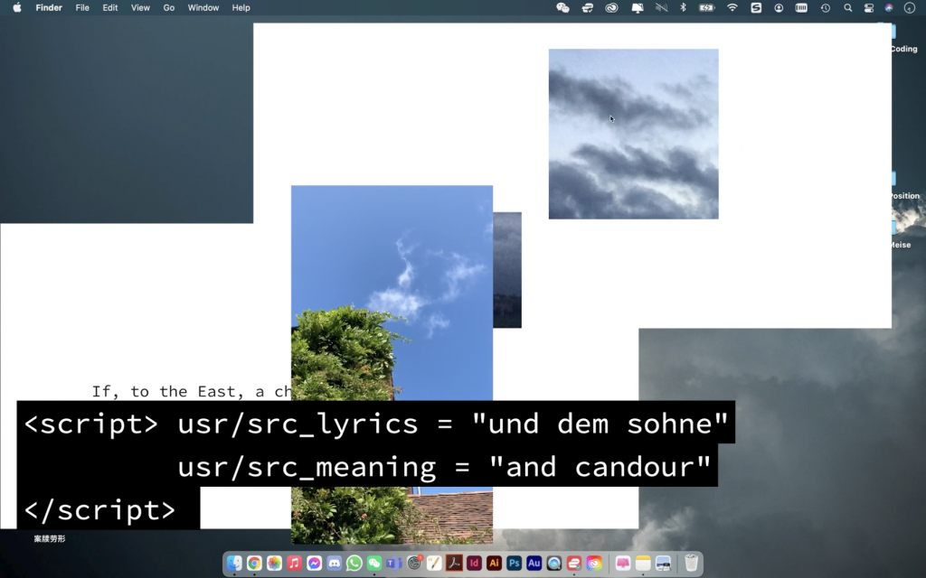Open the muted volume menu bar icon

[x=661, y=7]
